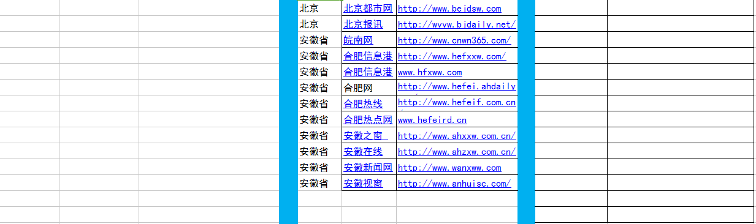Open the 安徽之窗 hyperlink

(365, 136)
